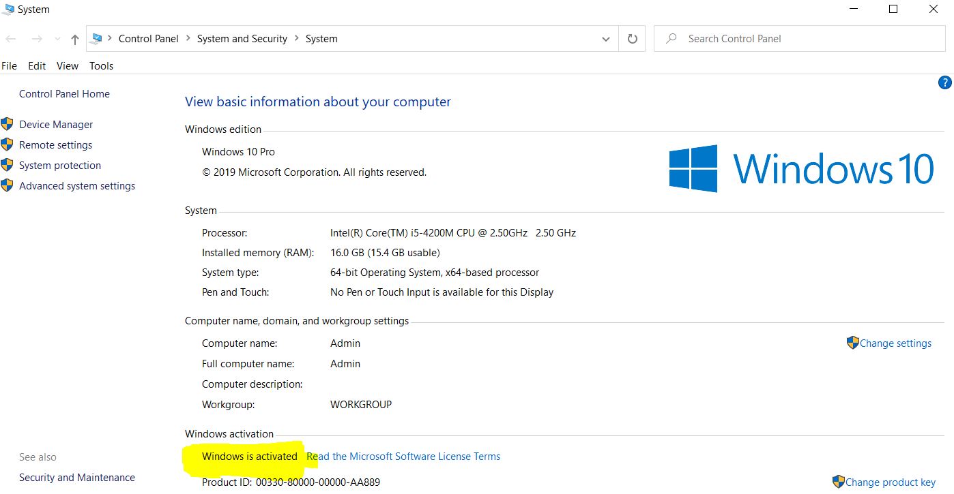This screenshot has height=494, width=954.
Task: Open Remote settings
Action: [x=55, y=145]
